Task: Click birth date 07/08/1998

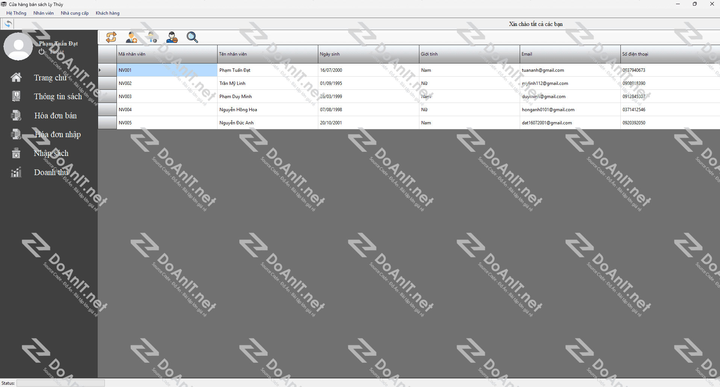Action: pos(368,109)
